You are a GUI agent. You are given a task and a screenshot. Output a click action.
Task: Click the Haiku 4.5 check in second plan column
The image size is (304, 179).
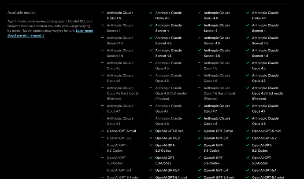151,13
